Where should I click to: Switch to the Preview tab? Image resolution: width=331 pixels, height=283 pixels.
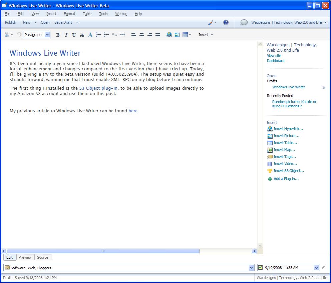point(25,257)
